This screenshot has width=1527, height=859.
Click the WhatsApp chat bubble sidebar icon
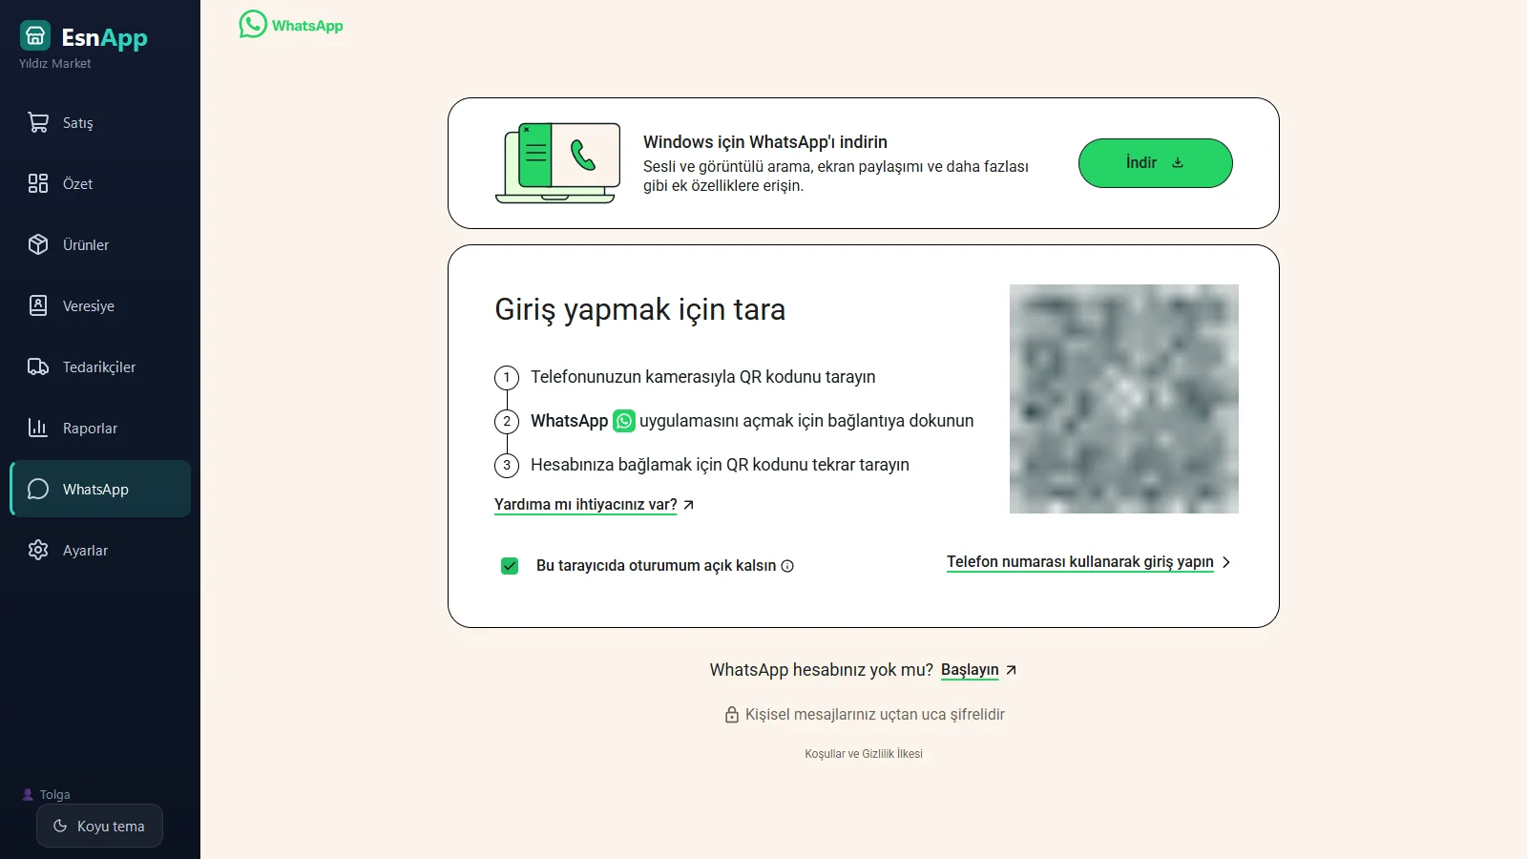(x=38, y=489)
